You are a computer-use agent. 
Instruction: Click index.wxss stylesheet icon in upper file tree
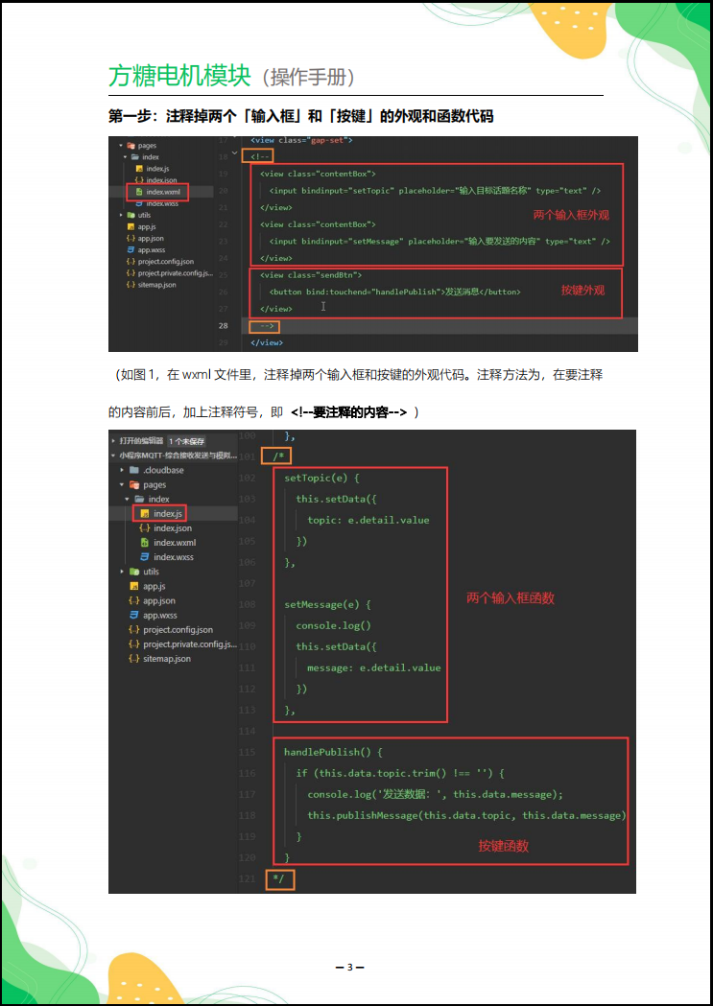tap(139, 203)
